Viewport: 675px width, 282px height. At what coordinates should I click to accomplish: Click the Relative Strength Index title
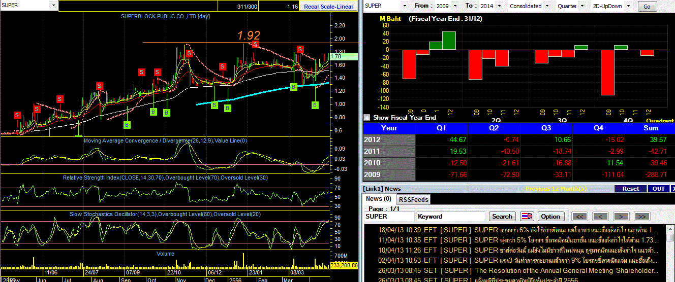point(165,178)
